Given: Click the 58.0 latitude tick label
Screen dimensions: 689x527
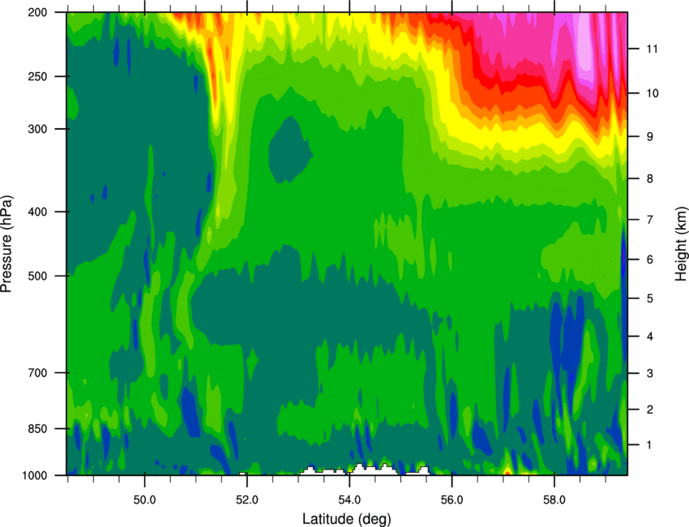Looking at the screenshot, I should pyautogui.click(x=554, y=500).
